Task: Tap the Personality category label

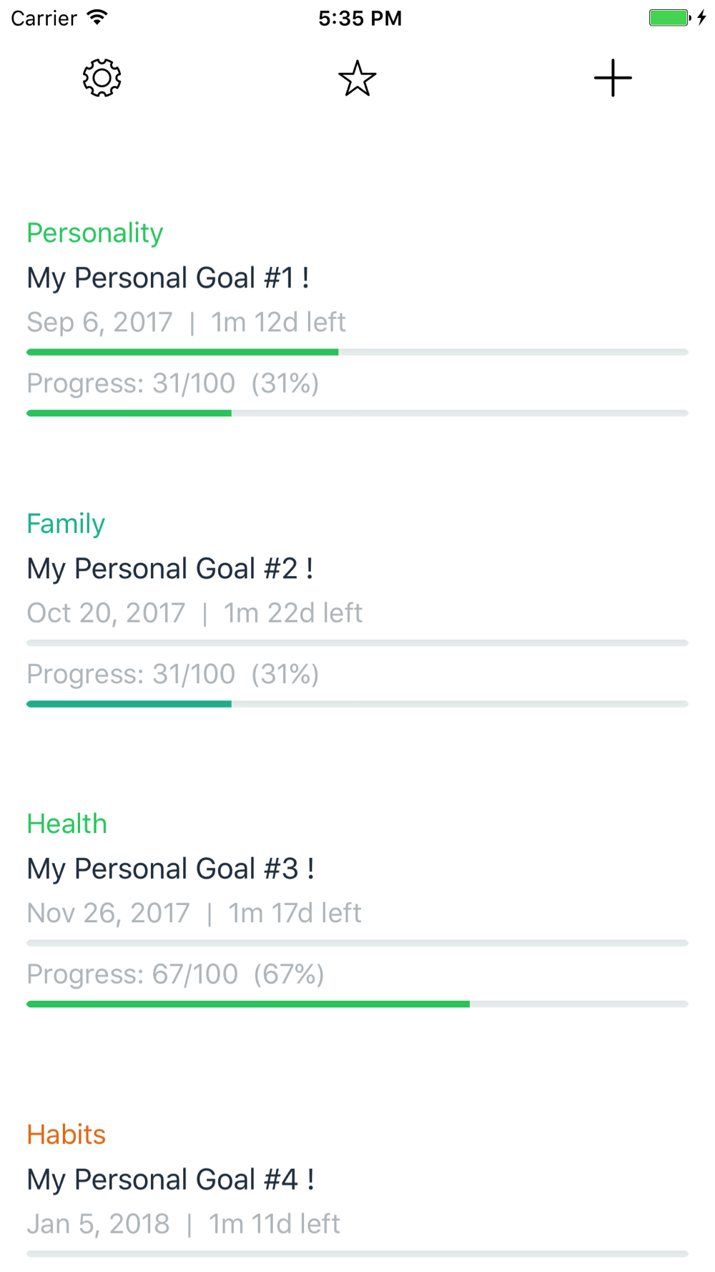Action: click(94, 233)
